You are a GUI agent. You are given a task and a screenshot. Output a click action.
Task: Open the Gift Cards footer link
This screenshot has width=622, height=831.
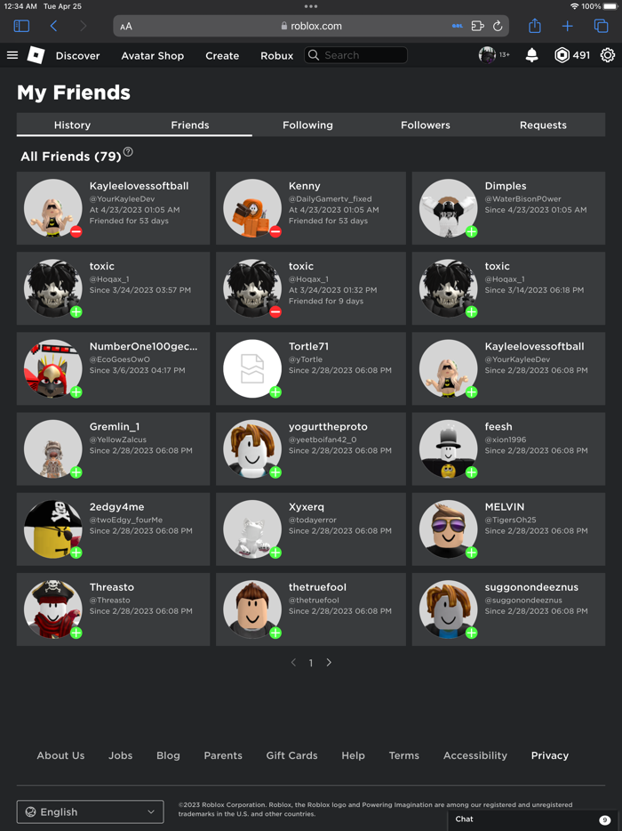[x=291, y=755]
